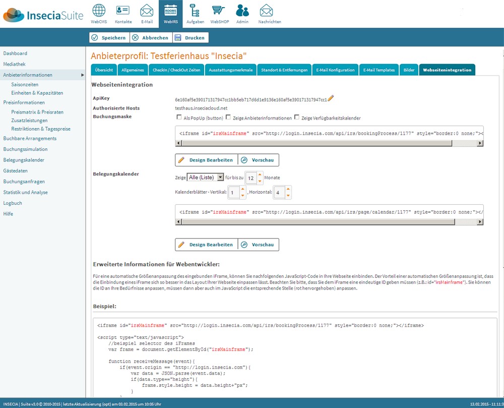Select the Webseitenintegration tab
Viewport: 504px width, 408px height.
[x=447, y=70]
